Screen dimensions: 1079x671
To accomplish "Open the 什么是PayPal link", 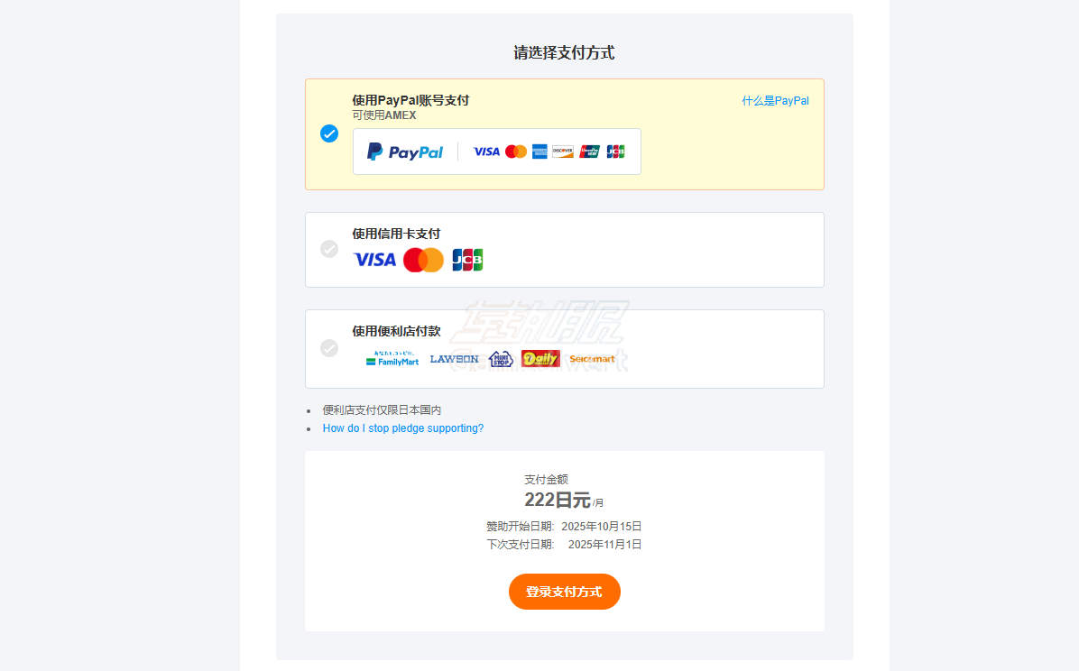I will [776, 101].
